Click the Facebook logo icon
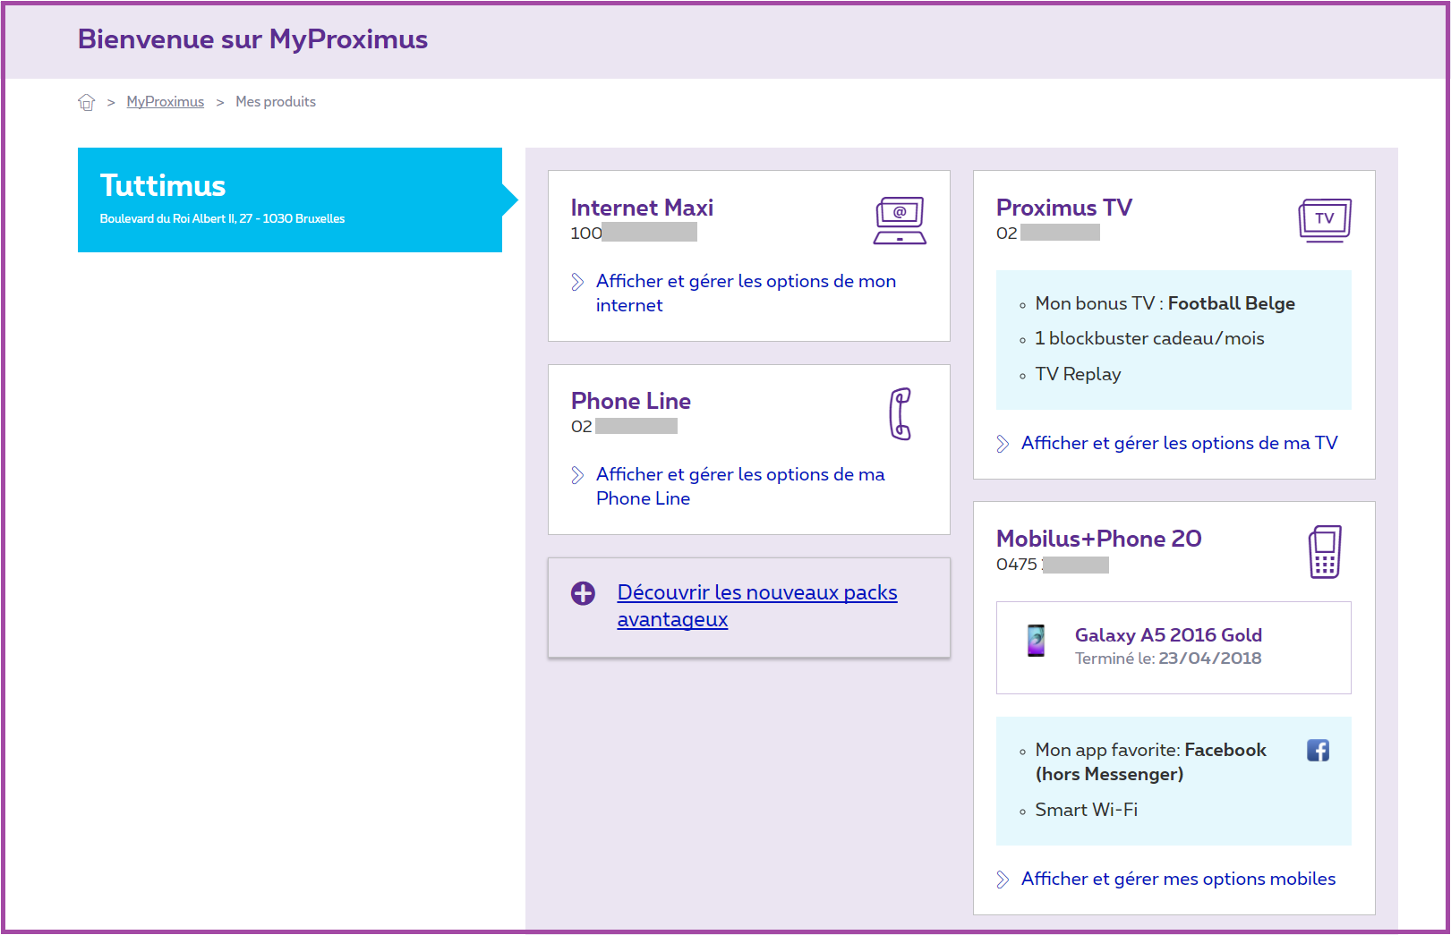The width and height of the screenshot is (1451, 935). (x=1317, y=750)
